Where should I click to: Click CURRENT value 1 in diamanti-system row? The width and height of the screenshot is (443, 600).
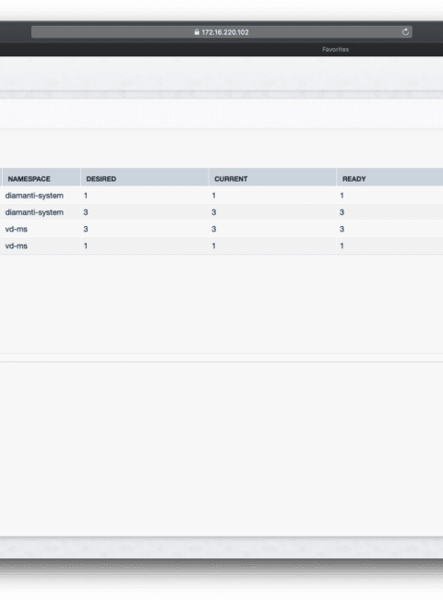tap(214, 196)
